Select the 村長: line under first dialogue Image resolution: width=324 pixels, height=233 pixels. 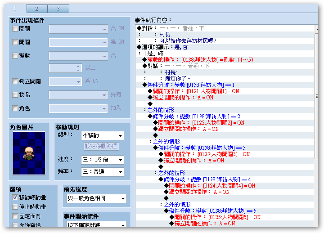click(225, 35)
